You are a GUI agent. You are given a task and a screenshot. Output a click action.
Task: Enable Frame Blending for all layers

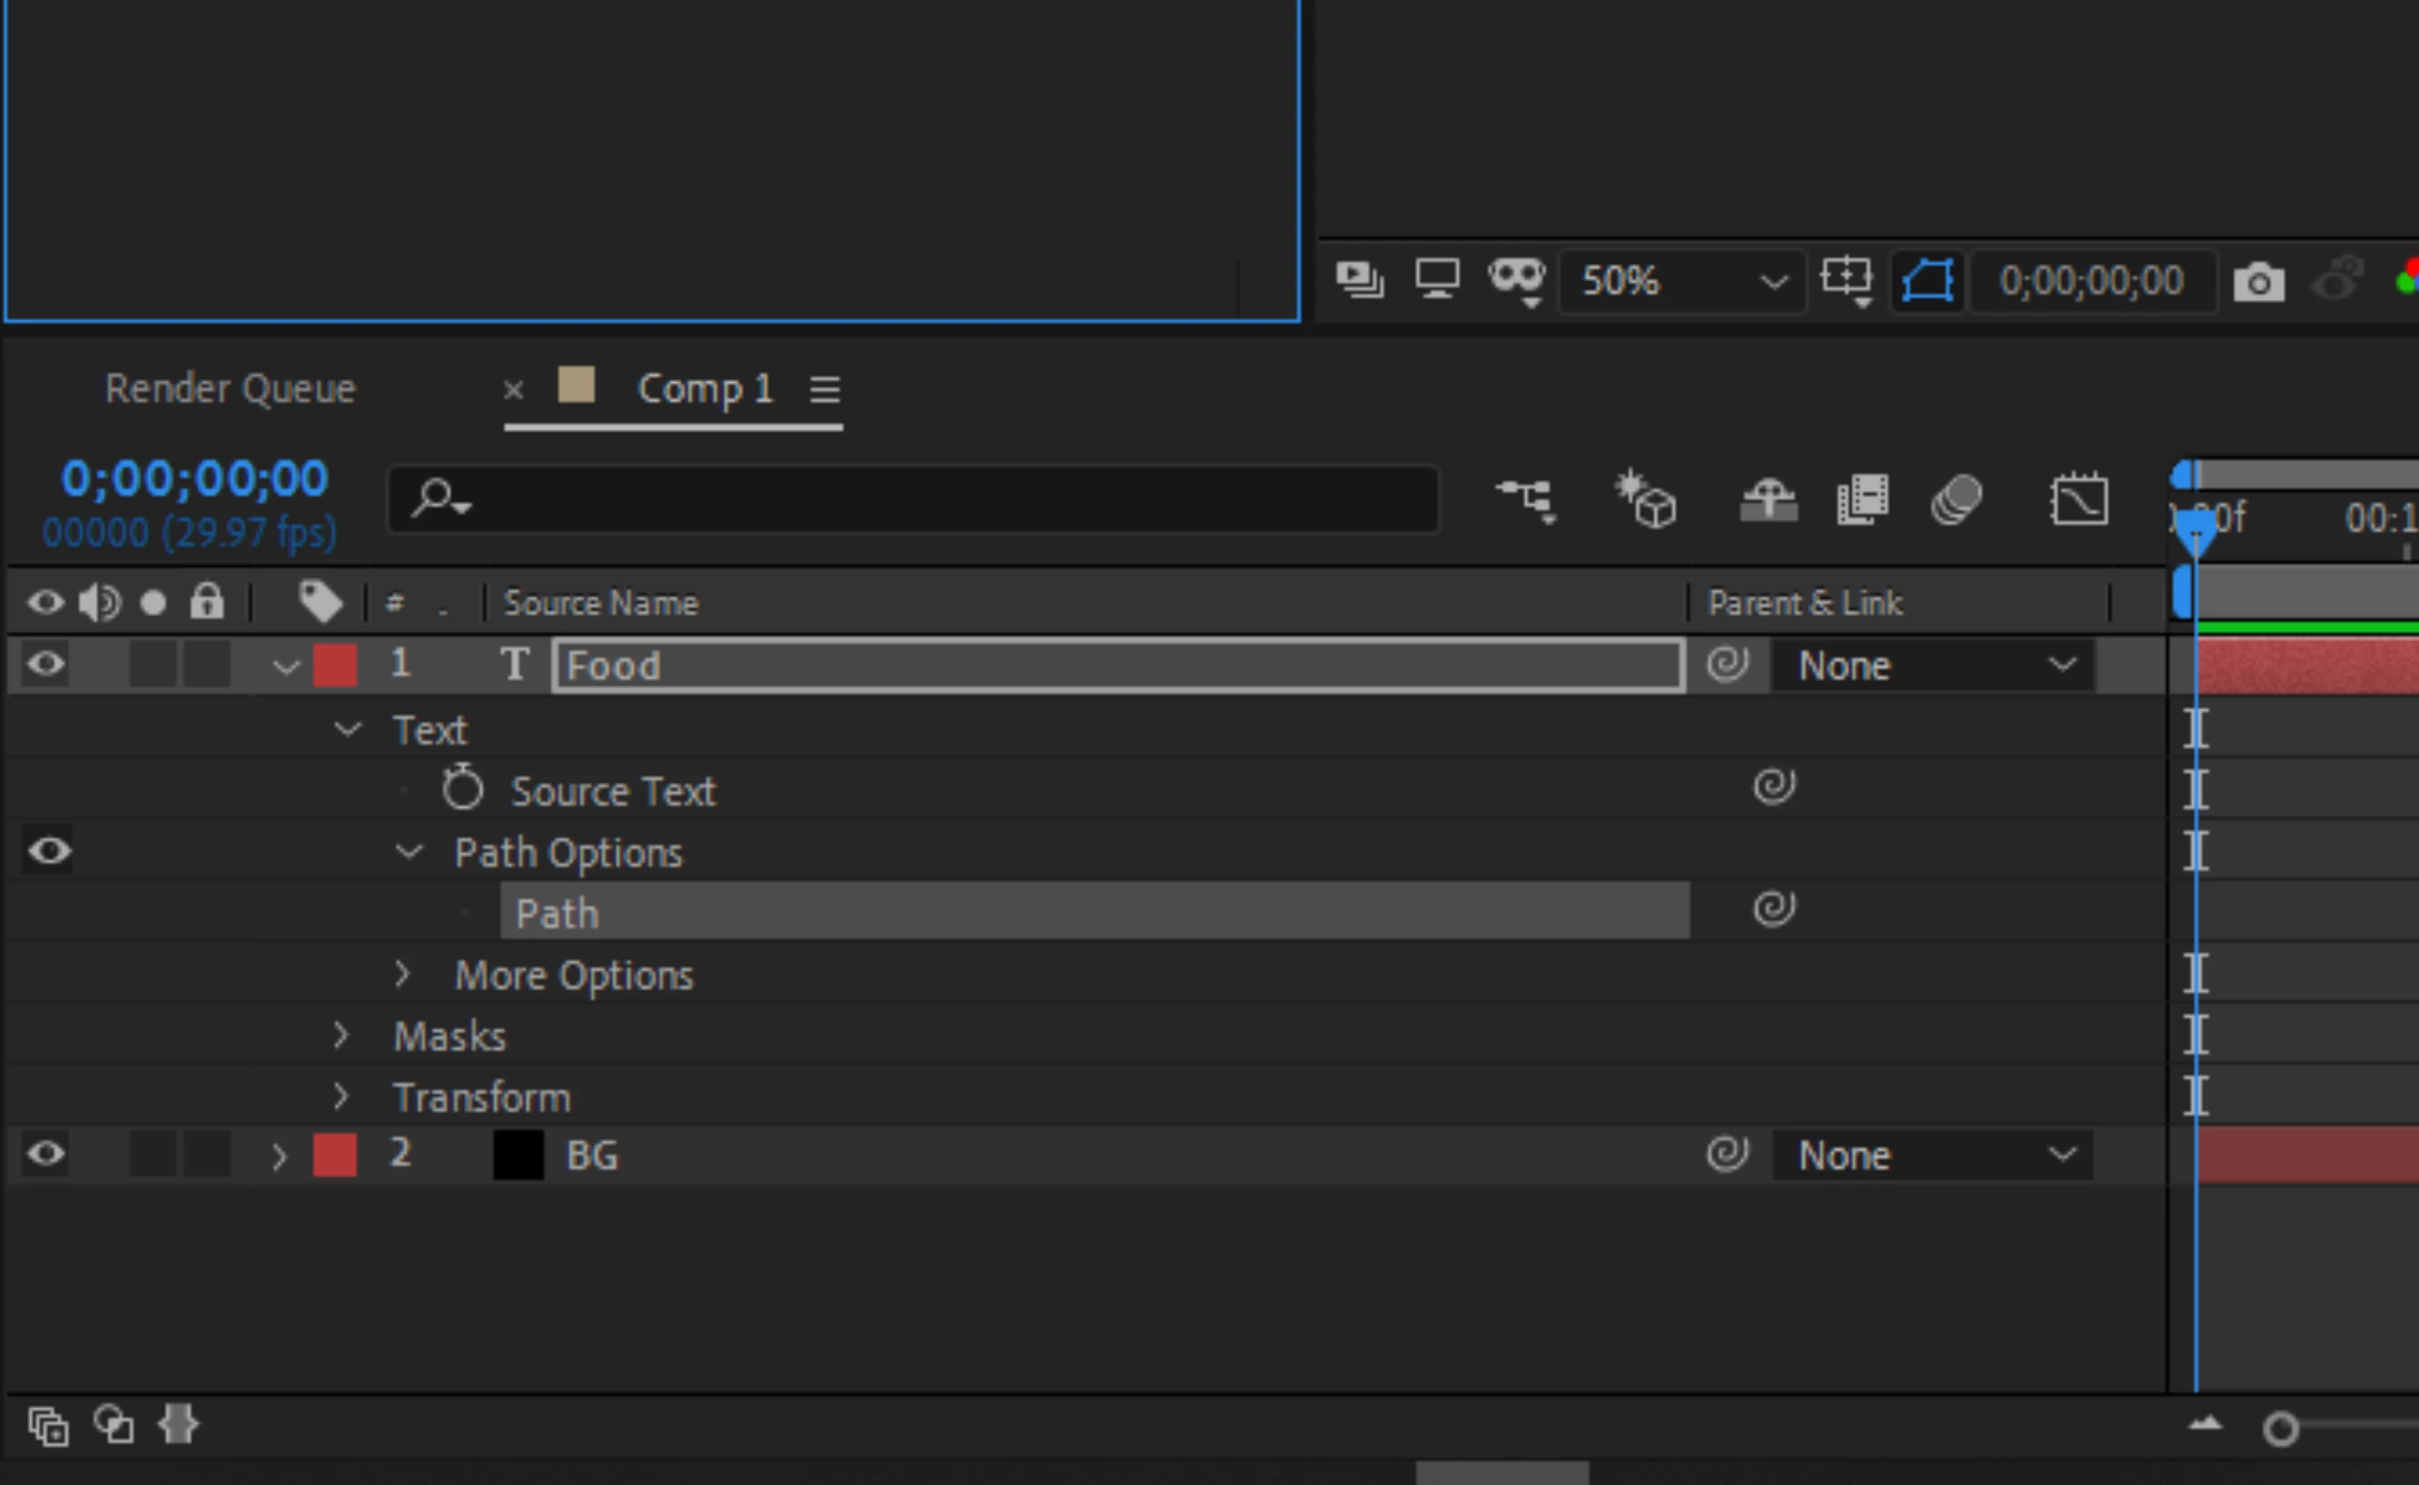coord(1863,500)
